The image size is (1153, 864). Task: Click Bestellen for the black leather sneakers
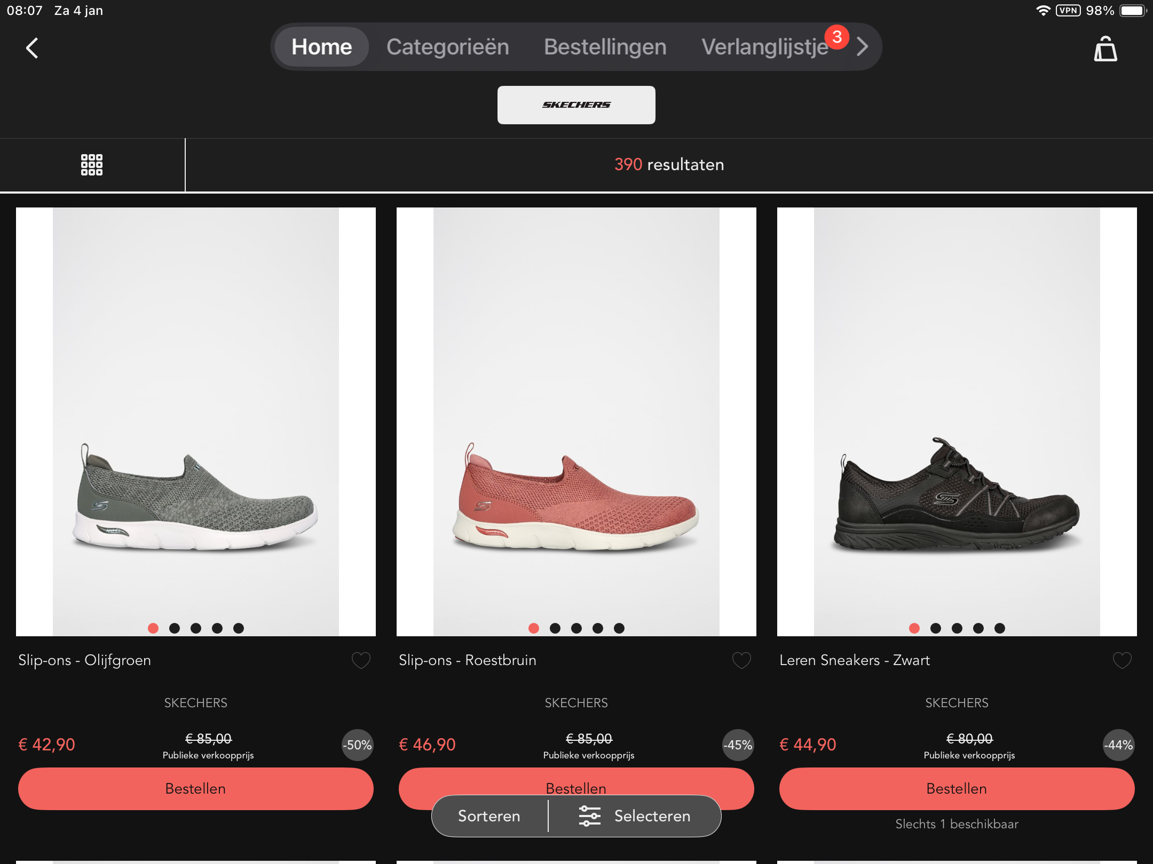(x=956, y=788)
